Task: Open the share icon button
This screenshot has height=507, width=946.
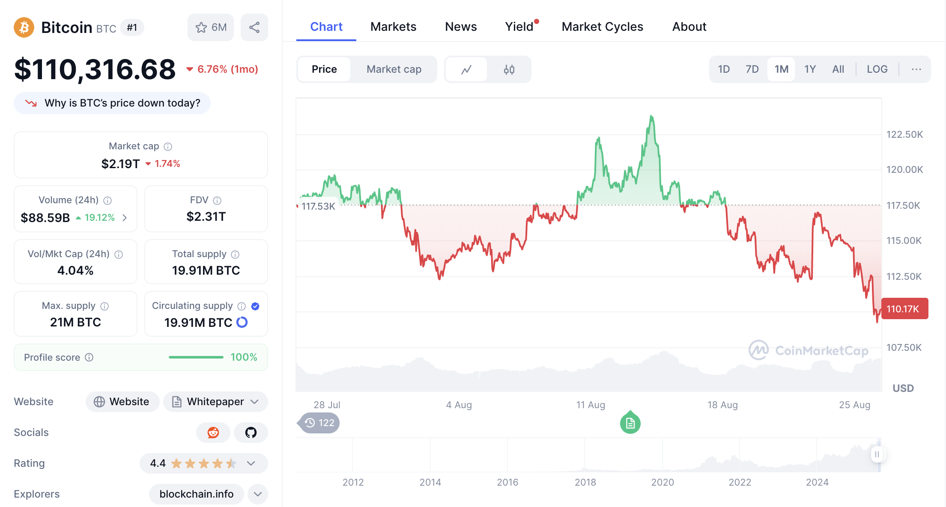Action: point(254,27)
